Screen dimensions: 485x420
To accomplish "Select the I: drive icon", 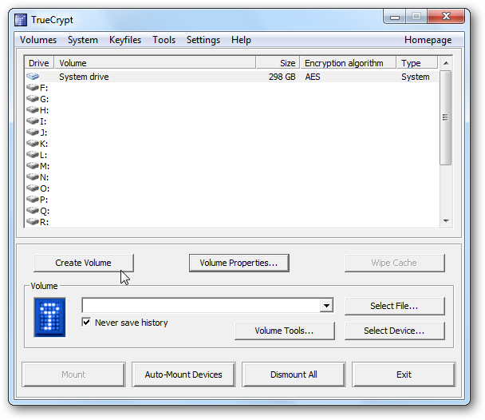I will pos(33,121).
